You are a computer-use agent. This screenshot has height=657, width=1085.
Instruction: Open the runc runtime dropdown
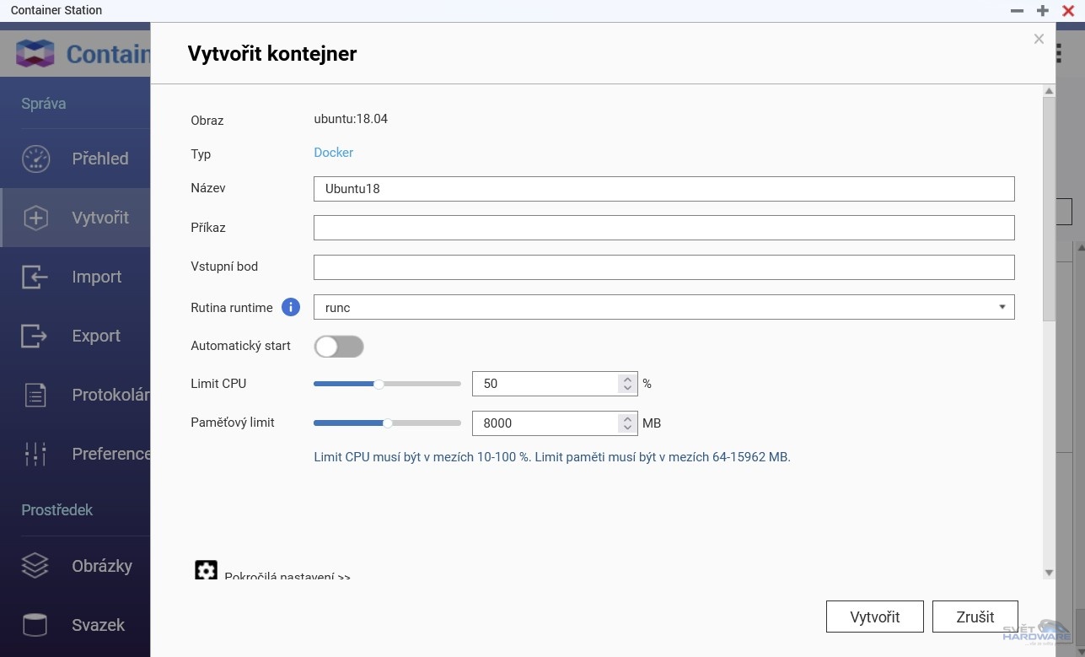coord(1002,307)
